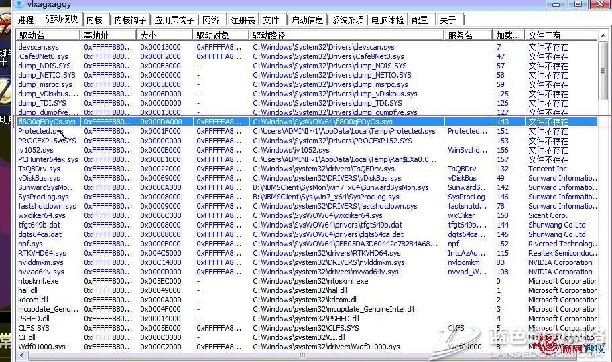Select the nvlddmkm.sys driver row

tap(42, 263)
